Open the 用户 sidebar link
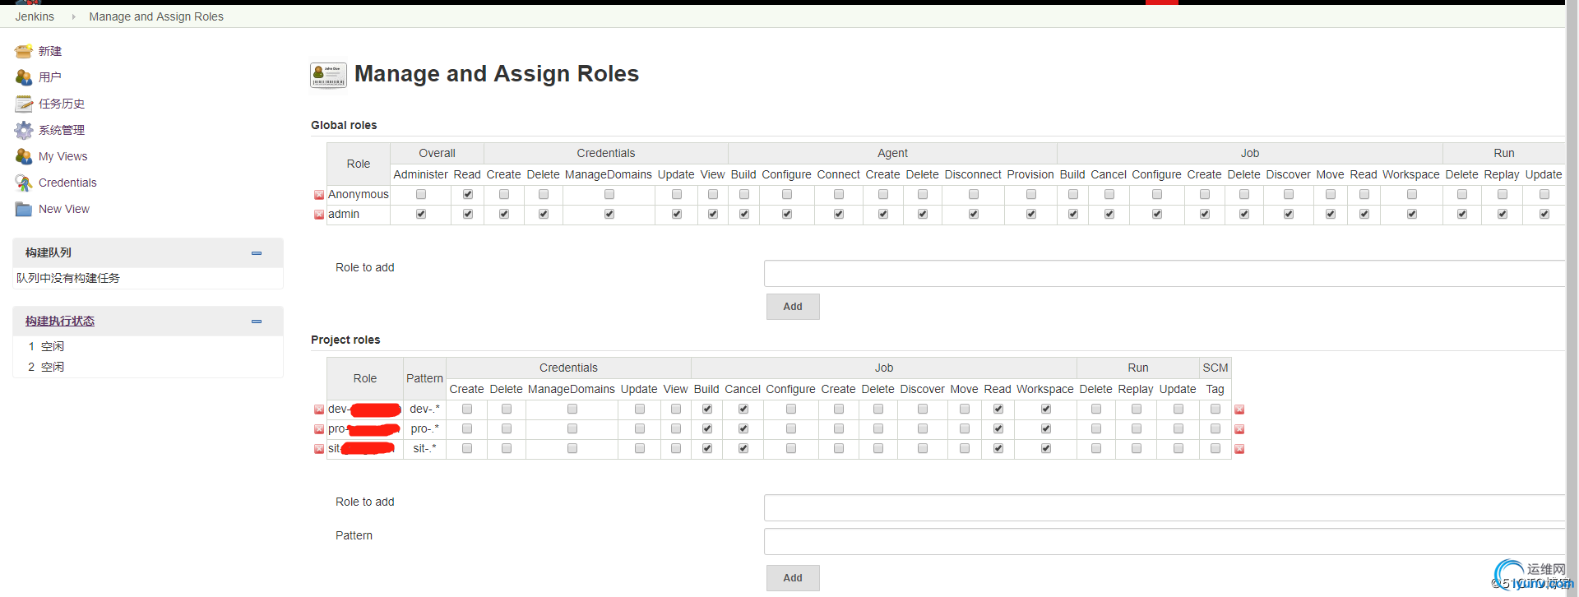 click(x=50, y=77)
